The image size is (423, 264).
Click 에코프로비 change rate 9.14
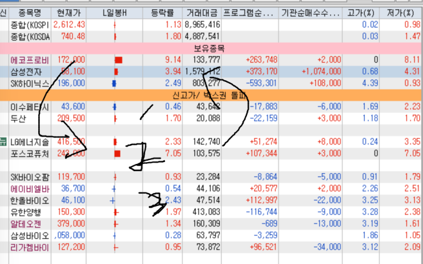(x=173, y=60)
